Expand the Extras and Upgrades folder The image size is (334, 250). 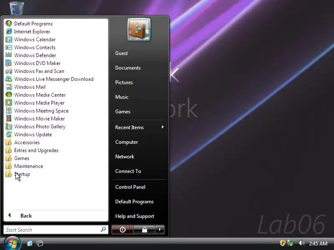32,150
